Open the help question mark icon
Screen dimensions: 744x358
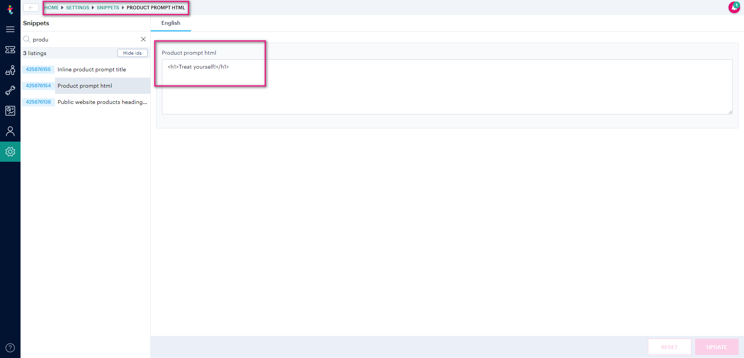10,348
